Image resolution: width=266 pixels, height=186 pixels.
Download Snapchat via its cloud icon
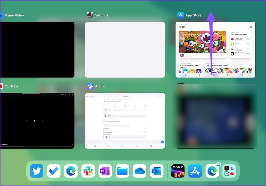click(248, 44)
